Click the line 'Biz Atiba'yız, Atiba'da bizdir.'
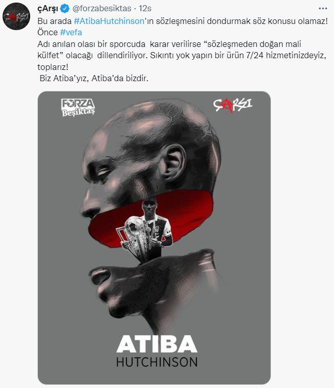 [x=94, y=79]
